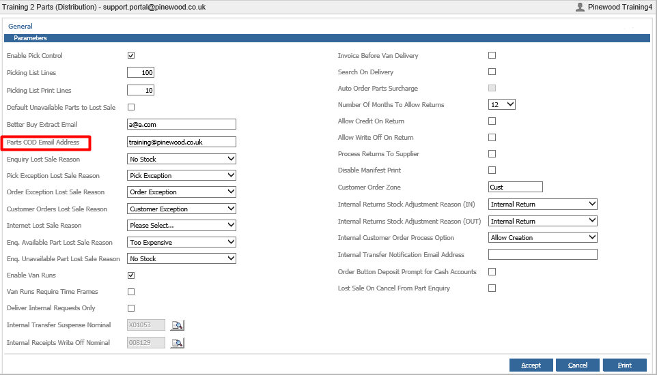Open lookup for Internal Transfer Suspense Nominal
Viewport: 657px width, 375px height.
(x=178, y=325)
